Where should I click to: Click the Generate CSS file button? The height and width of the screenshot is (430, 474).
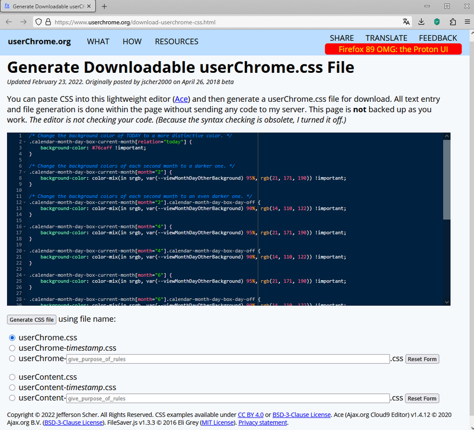click(31, 320)
